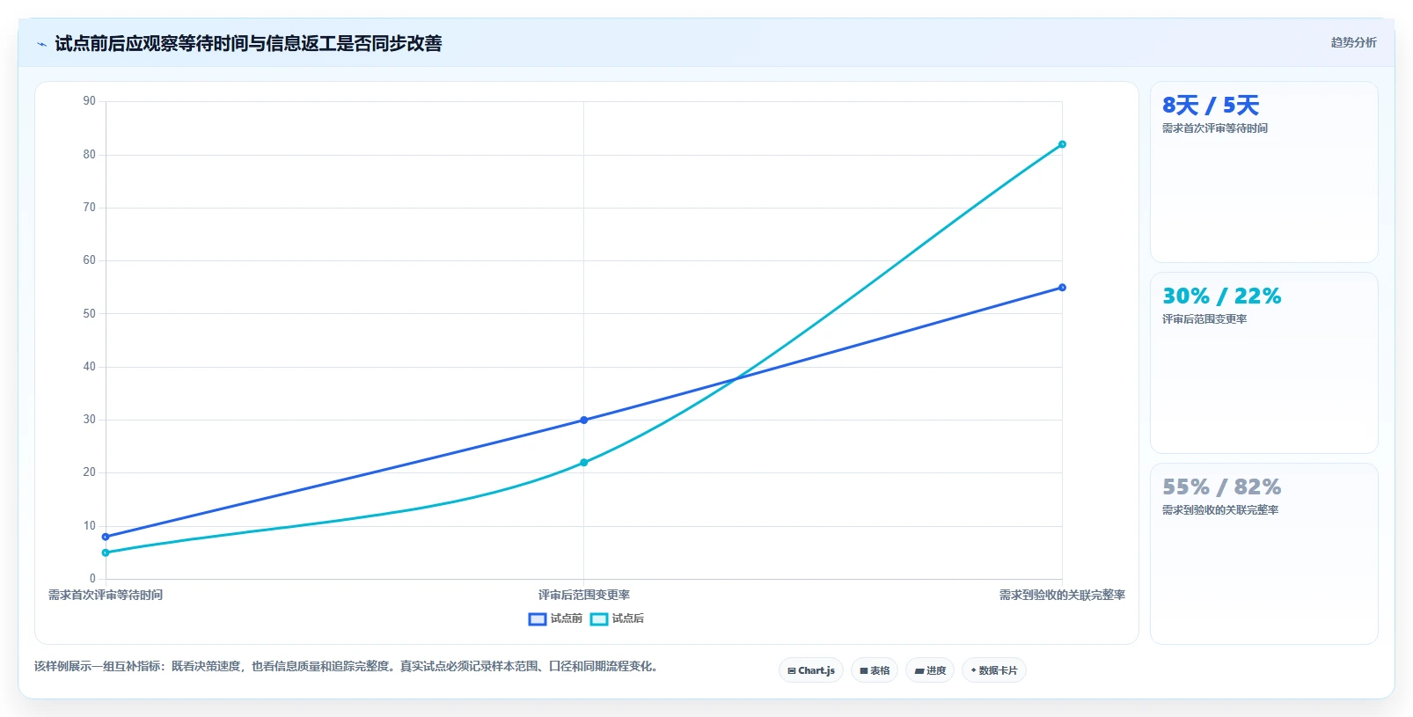This screenshot has height=717, width=1413.
Task: Click the 表格 tag
Action: coord(875,670)
